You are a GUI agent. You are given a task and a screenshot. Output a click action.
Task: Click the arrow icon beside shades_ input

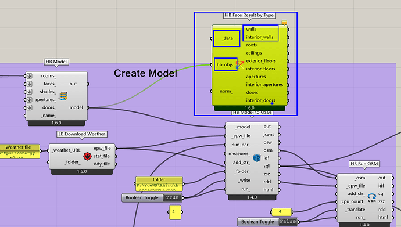tap(30, 92)
